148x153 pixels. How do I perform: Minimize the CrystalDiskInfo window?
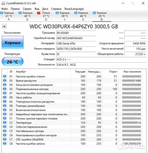tap(123, 3)
